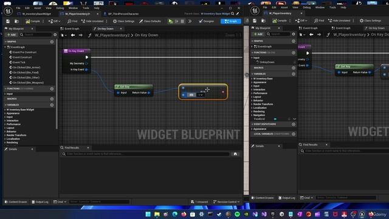Click In Key Event output pin
The image size is (389, 219).
pos(86,69)
